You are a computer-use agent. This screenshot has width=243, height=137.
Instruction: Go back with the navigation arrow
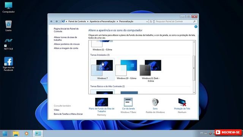coord(52,21)
